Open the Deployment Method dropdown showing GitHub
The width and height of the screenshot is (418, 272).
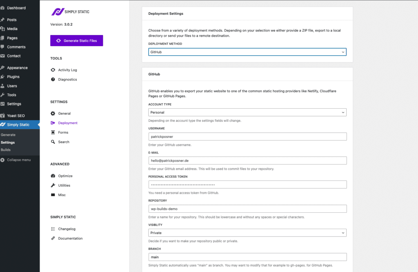tap(247, 52)
